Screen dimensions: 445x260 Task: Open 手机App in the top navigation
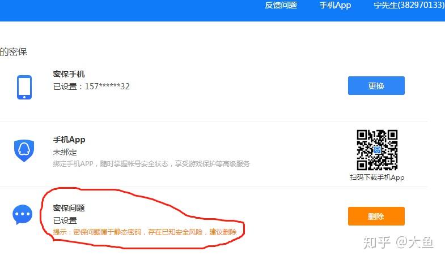click(x=335, y=6)
